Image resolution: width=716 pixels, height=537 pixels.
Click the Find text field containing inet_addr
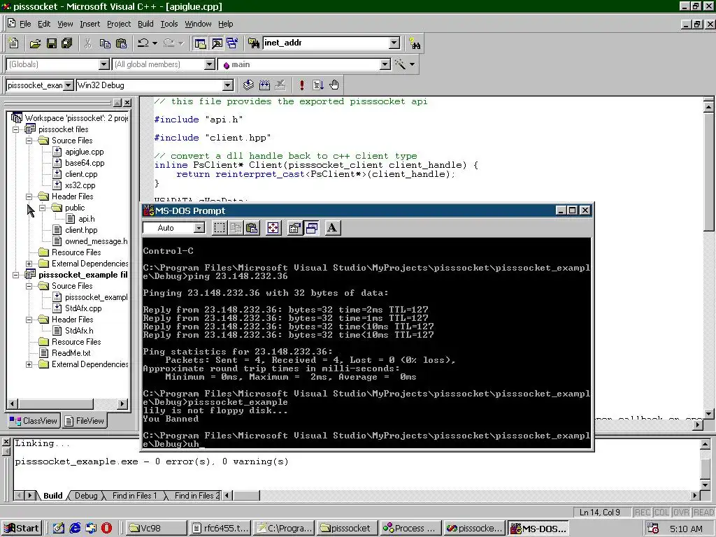[x=326, y=43]
